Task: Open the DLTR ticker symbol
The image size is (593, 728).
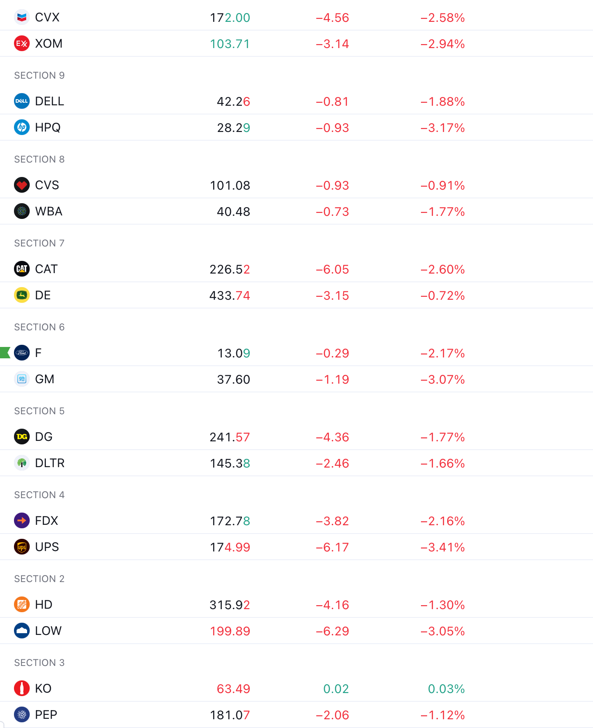Action: click(50, 463)
